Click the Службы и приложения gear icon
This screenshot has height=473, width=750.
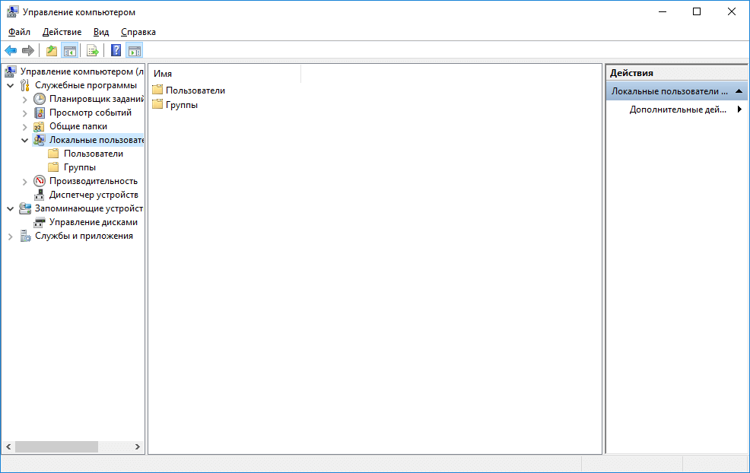pyautogui.click(x=25, y=236)
